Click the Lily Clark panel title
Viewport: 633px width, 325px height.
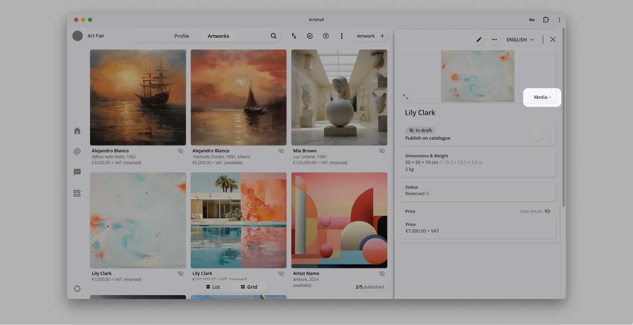click(420, 113)
